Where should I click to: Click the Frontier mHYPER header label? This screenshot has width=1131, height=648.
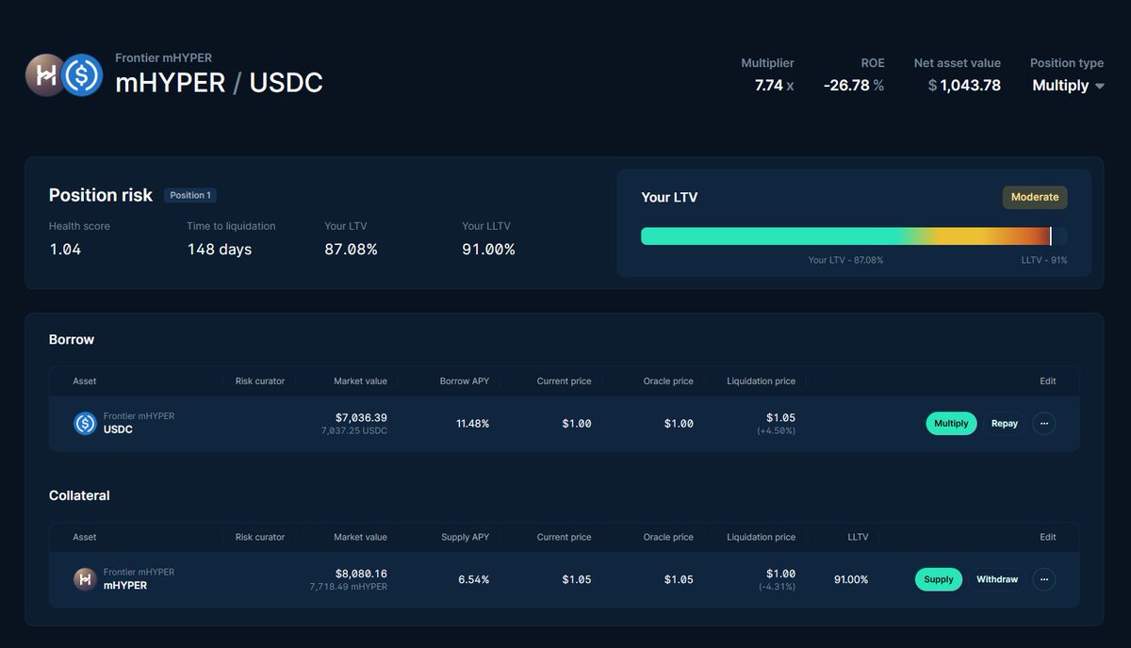[163, 57]
